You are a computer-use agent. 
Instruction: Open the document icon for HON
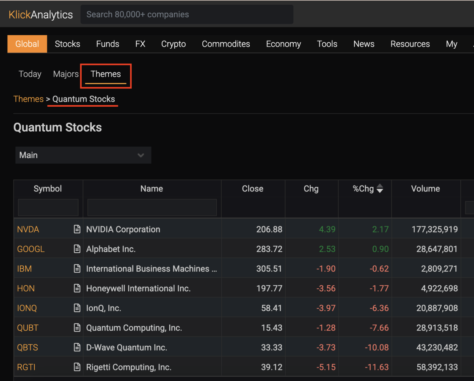77,288
